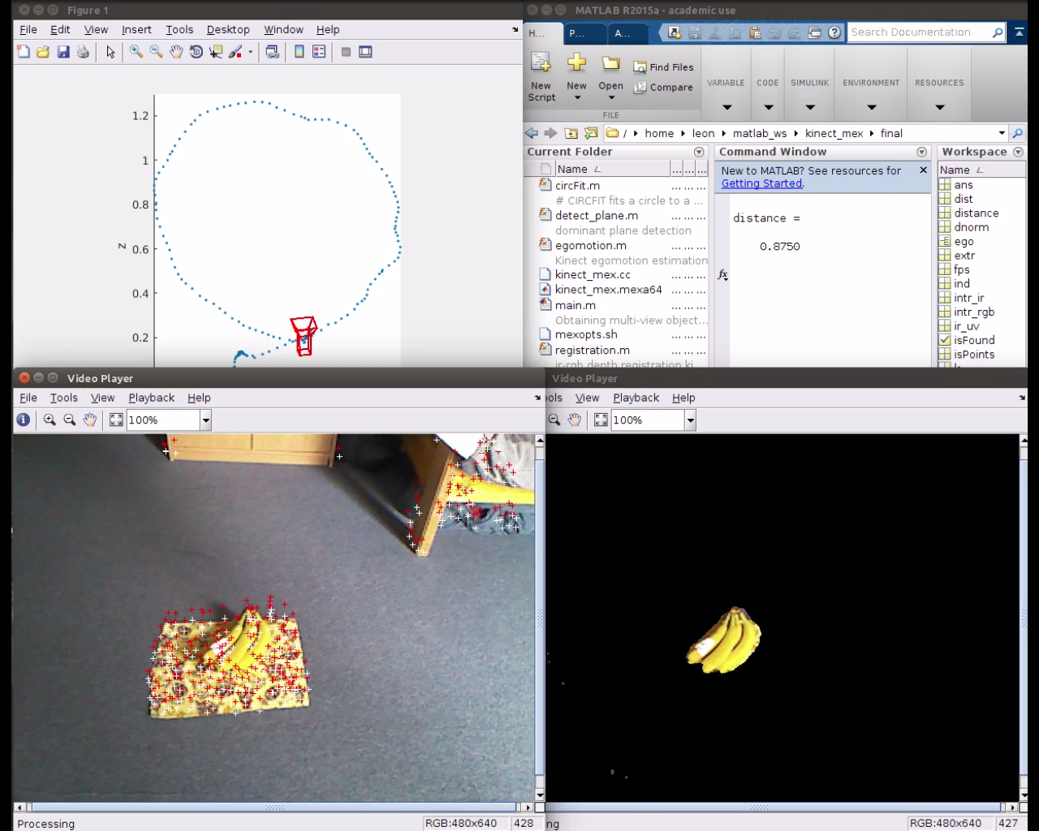
Task: Expand the 100% zoom dropdown in left Video Player
Action: 205,420
